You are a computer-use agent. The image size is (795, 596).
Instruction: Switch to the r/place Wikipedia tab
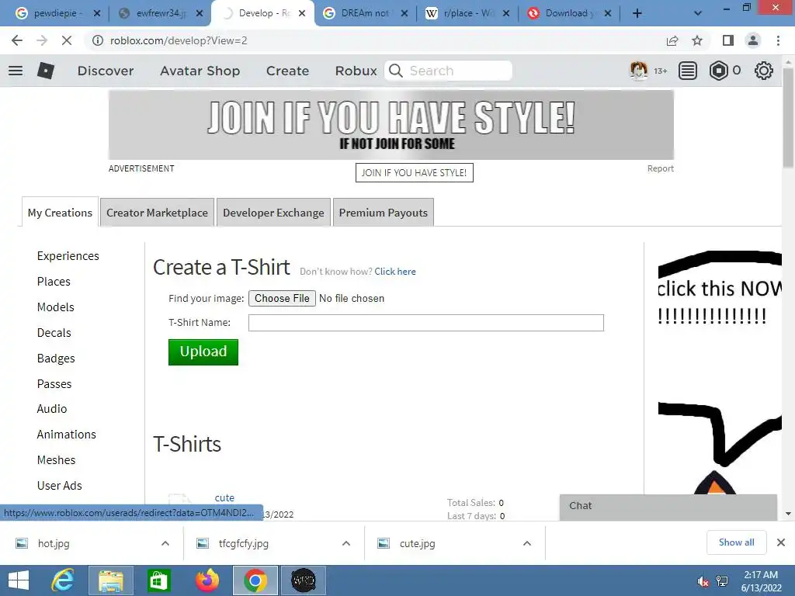click(467, 13)
